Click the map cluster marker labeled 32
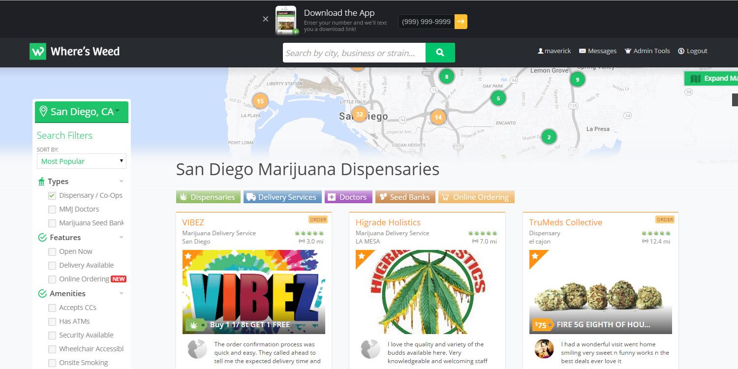This screenshot has width=738, height=369. [359, 115]
